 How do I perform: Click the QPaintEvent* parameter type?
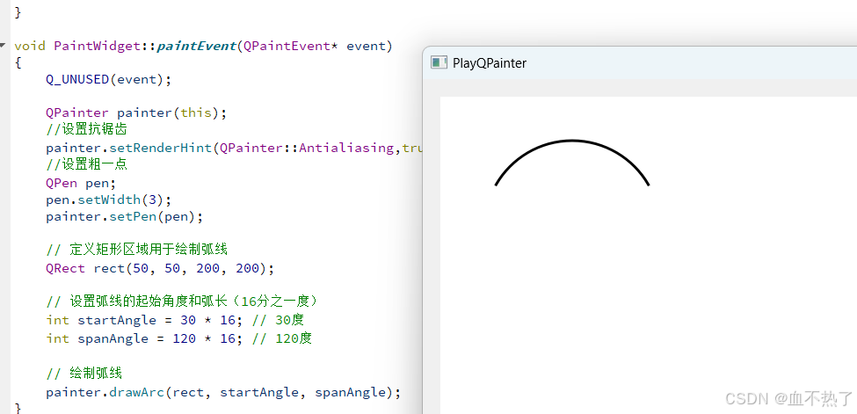click(x=291, y=46)
